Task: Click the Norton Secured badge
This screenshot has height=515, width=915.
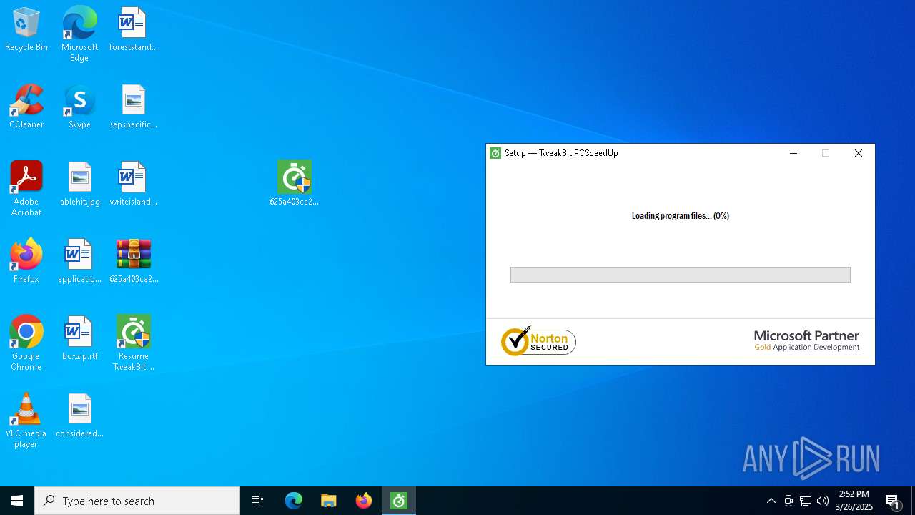Action: click(x=538, y=341)
